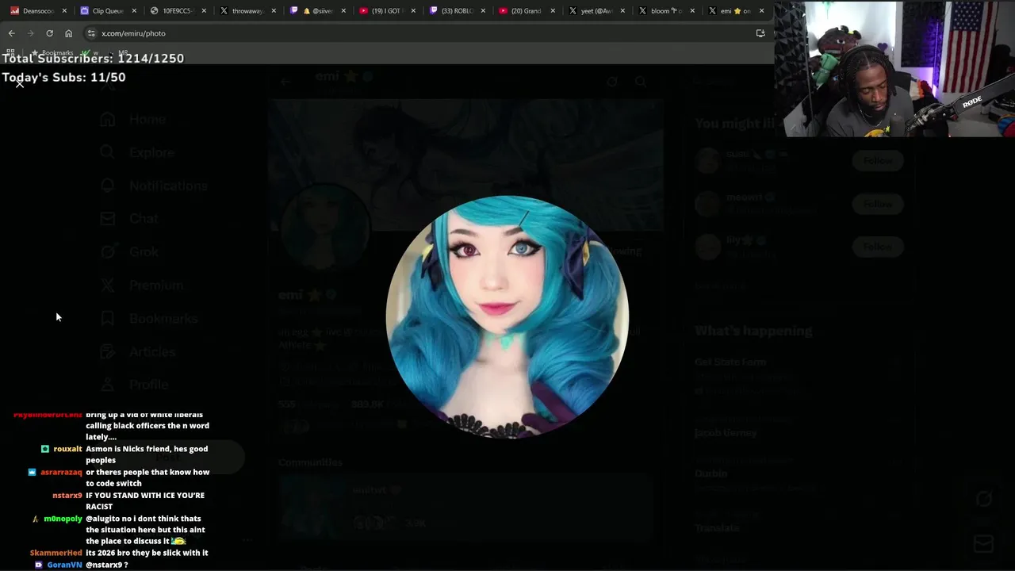Click the search magnifier icon on profile header
The height and width of the screenshot is (571, 1015).
coord(641,82)
